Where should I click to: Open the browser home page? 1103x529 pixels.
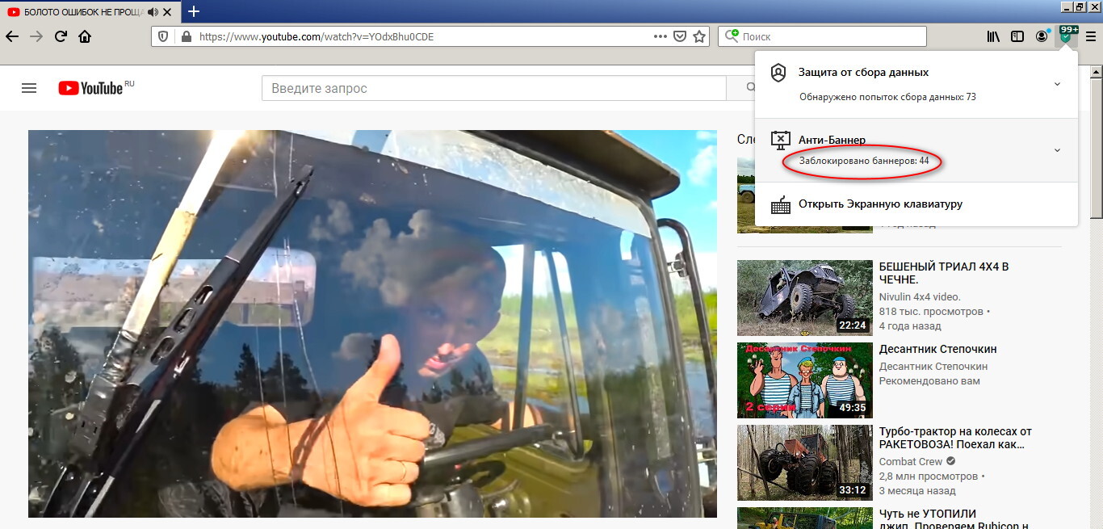point(85,36)
